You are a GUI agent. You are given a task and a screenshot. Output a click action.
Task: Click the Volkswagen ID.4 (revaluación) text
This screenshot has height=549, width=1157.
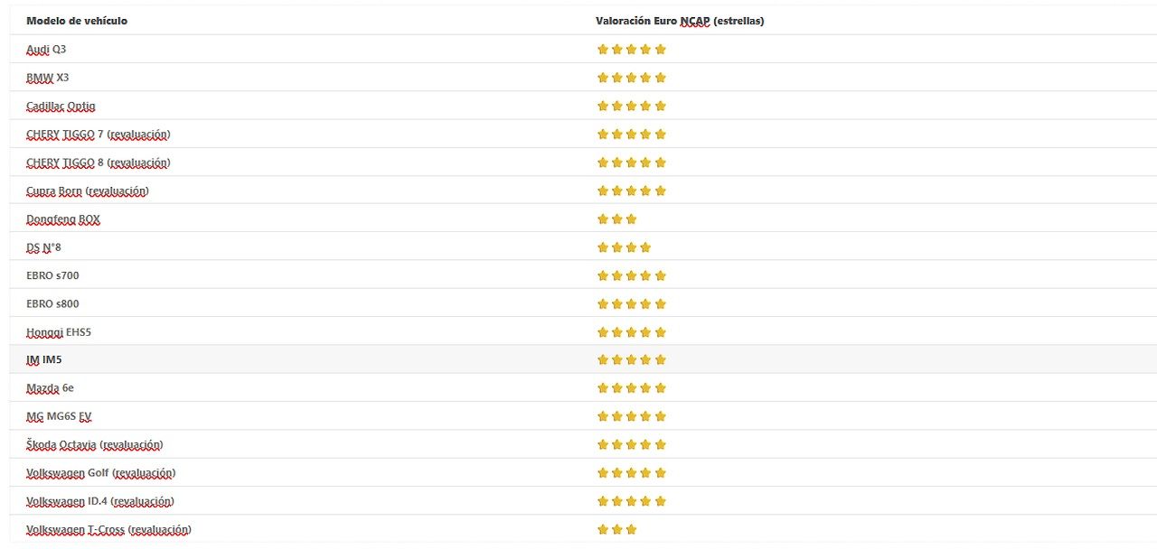click(x=100, y=501)
